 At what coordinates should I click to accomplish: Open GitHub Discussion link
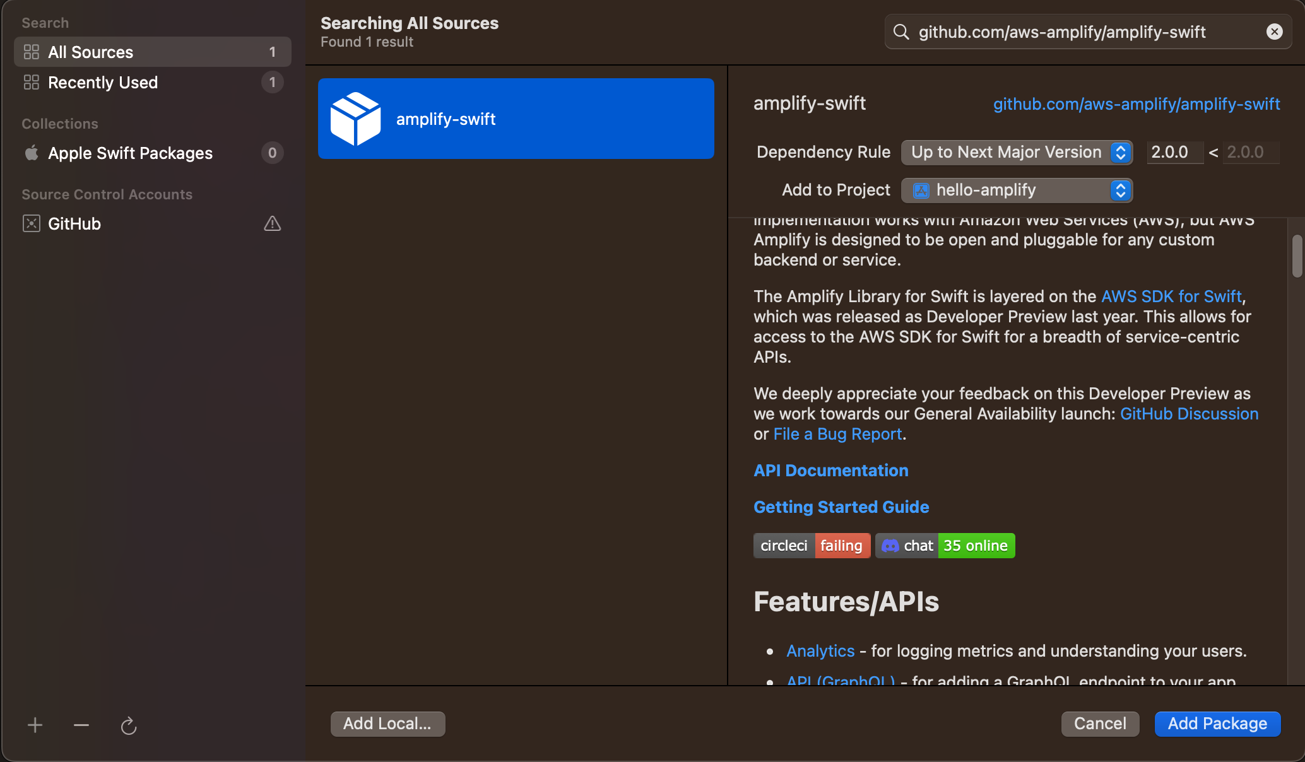coord(1189,414)
